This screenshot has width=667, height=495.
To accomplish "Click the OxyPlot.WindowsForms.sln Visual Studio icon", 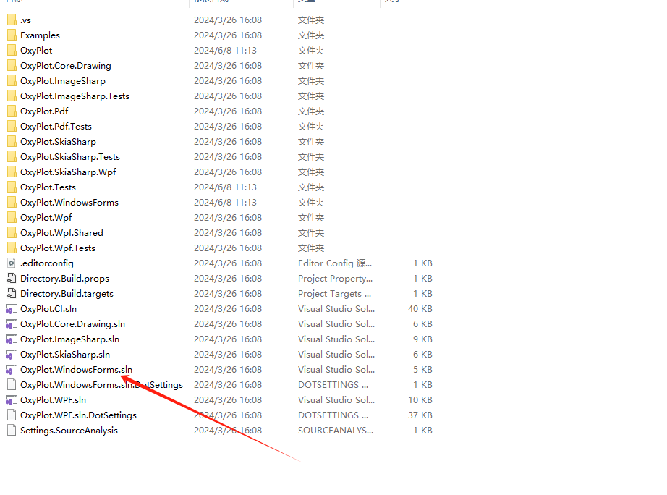I will tap(12, 370).
